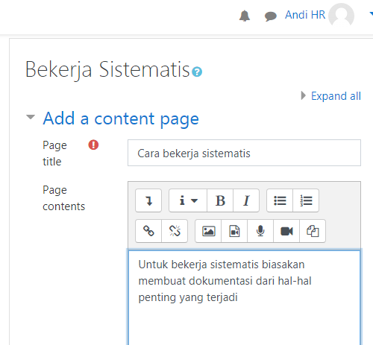Toggle bold formatting

point(220,200)
